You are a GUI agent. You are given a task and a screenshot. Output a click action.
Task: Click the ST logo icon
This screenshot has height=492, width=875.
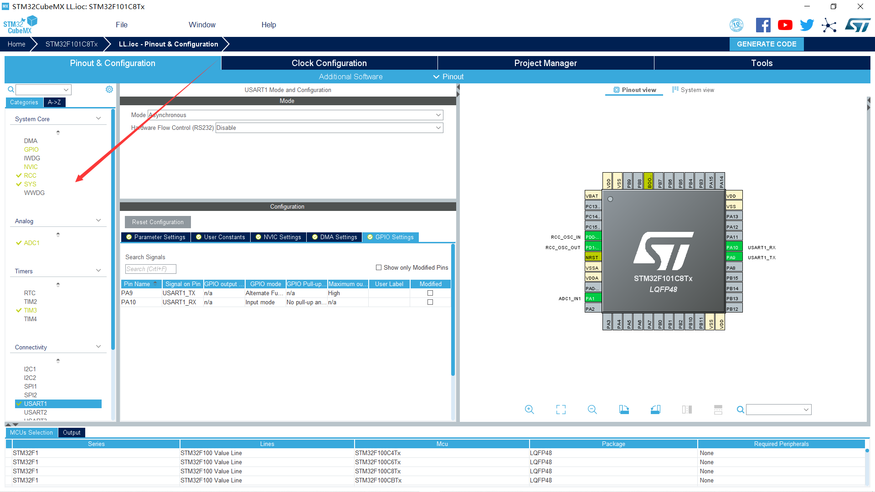[858, 25]
